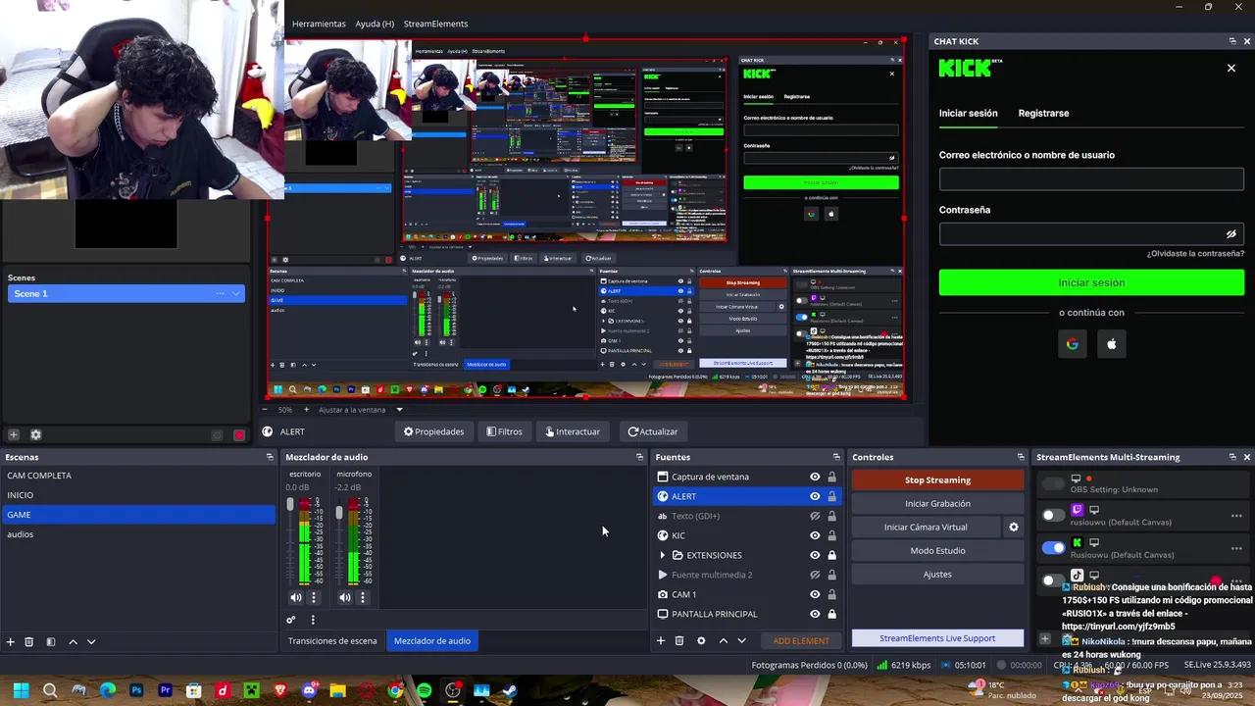Image resolution: width=1255 pixels, height=706 pixels.
Task: Hide the CAM 1 source
Action: coord(815,594)
